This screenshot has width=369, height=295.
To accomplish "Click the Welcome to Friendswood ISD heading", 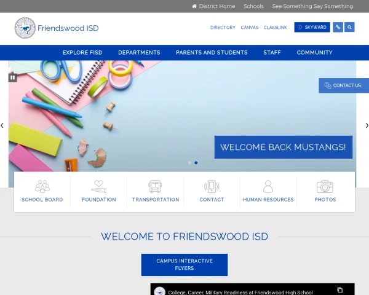I will pyautogui.click(x=184, y=237).
